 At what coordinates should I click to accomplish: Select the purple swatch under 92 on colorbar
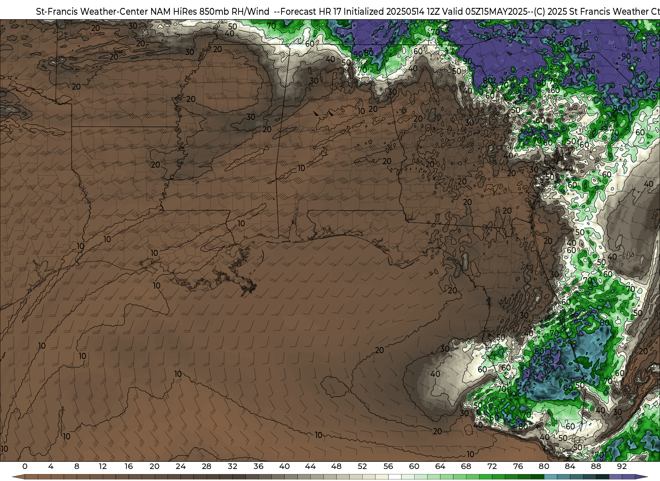628,477
